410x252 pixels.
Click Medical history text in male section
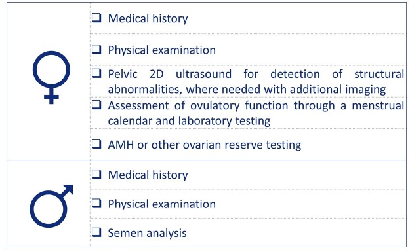tap(148, 175)
